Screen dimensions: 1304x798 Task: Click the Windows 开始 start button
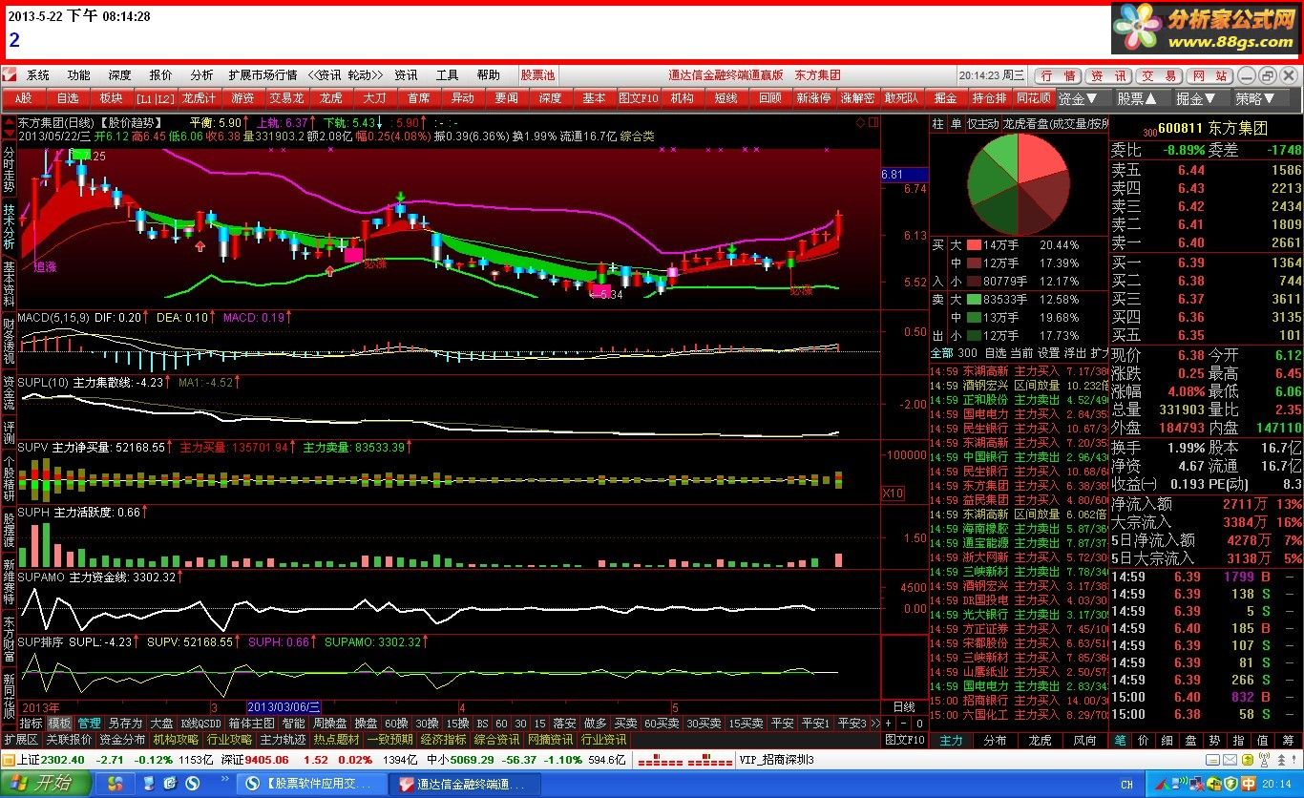click(x=45, y=784)
